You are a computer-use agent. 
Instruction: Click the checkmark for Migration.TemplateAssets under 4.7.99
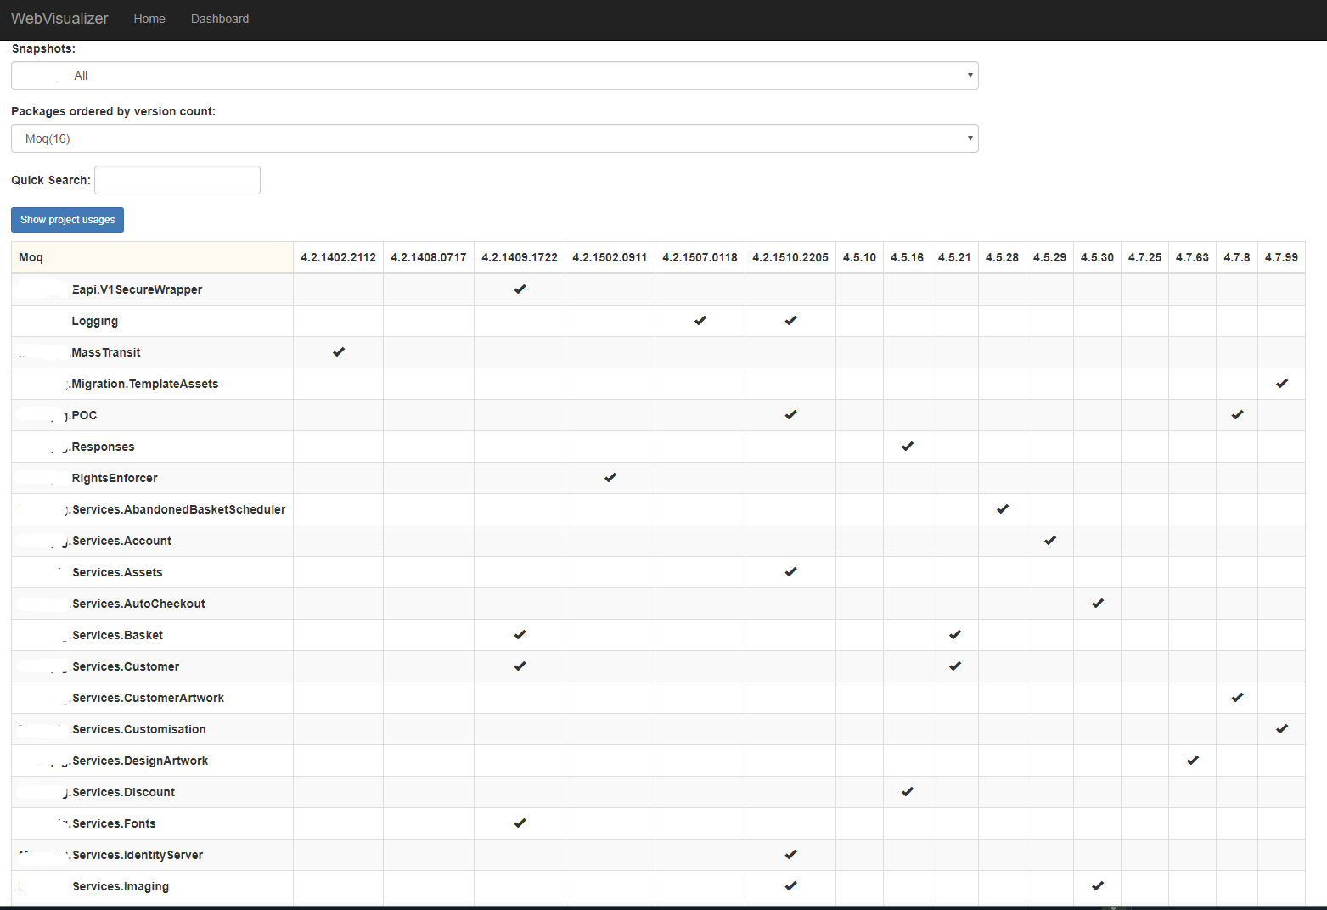pos(1281,384)
